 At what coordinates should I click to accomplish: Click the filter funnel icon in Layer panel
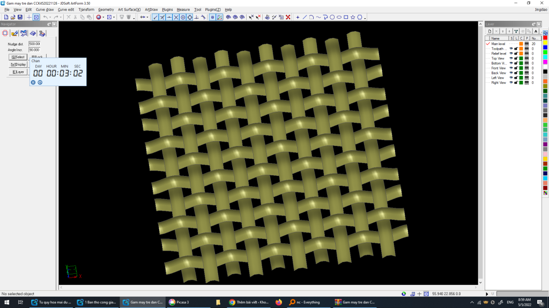516,32
